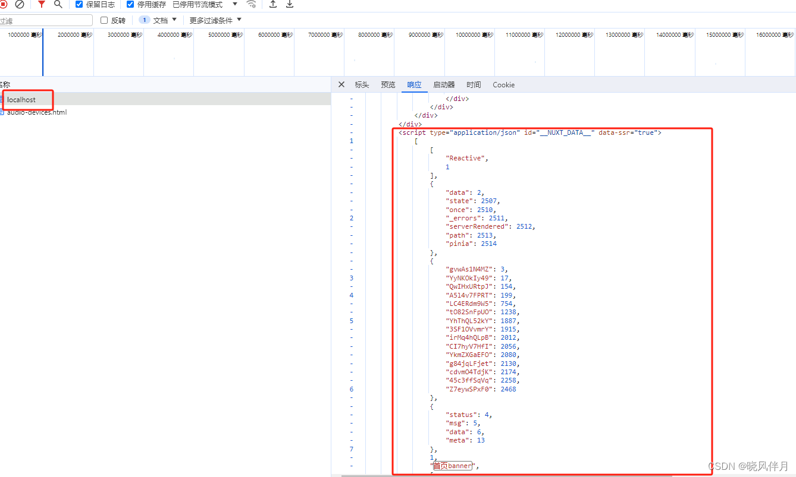The width and height of the screenshot is (796, 477).
Task: Toggle the red filter funnel icon
Action: coord(41,4)
